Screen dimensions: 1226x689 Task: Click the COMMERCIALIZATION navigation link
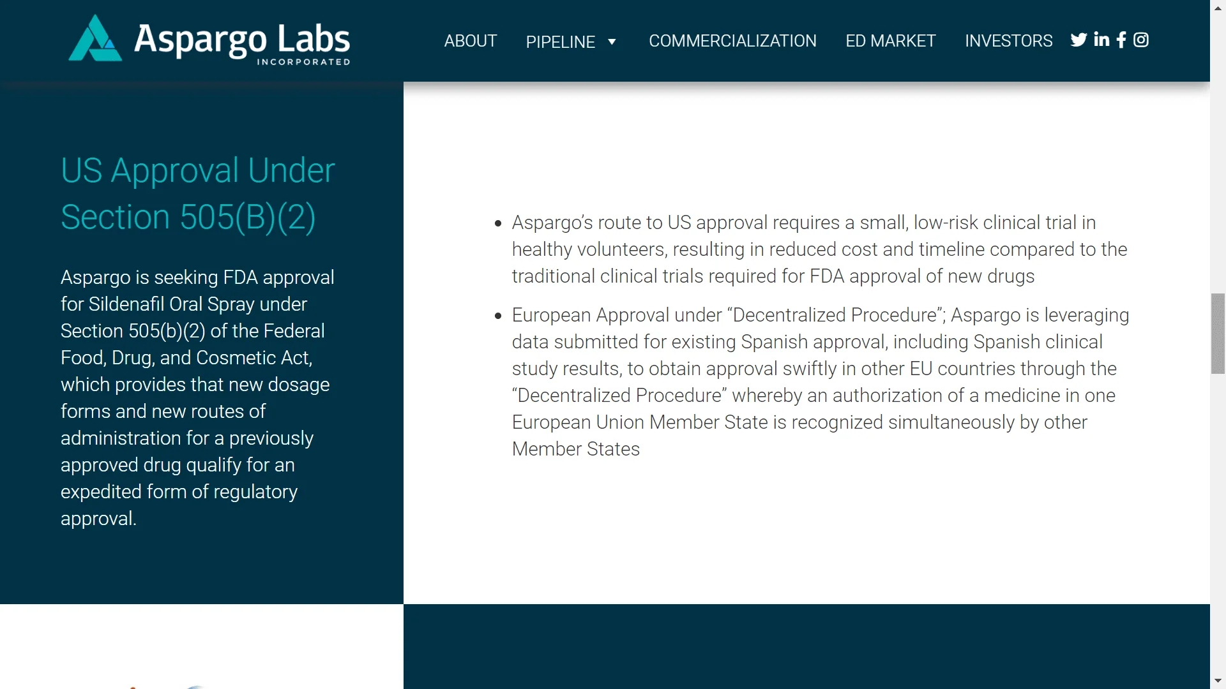coord(732,40)
